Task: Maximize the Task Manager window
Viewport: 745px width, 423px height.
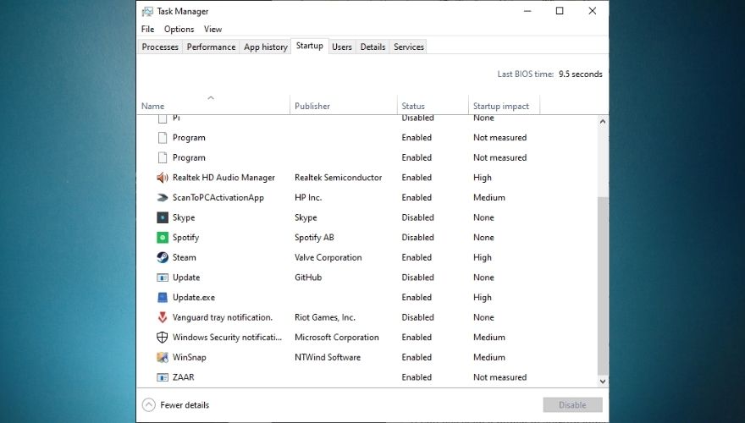Action: point(560,11)
